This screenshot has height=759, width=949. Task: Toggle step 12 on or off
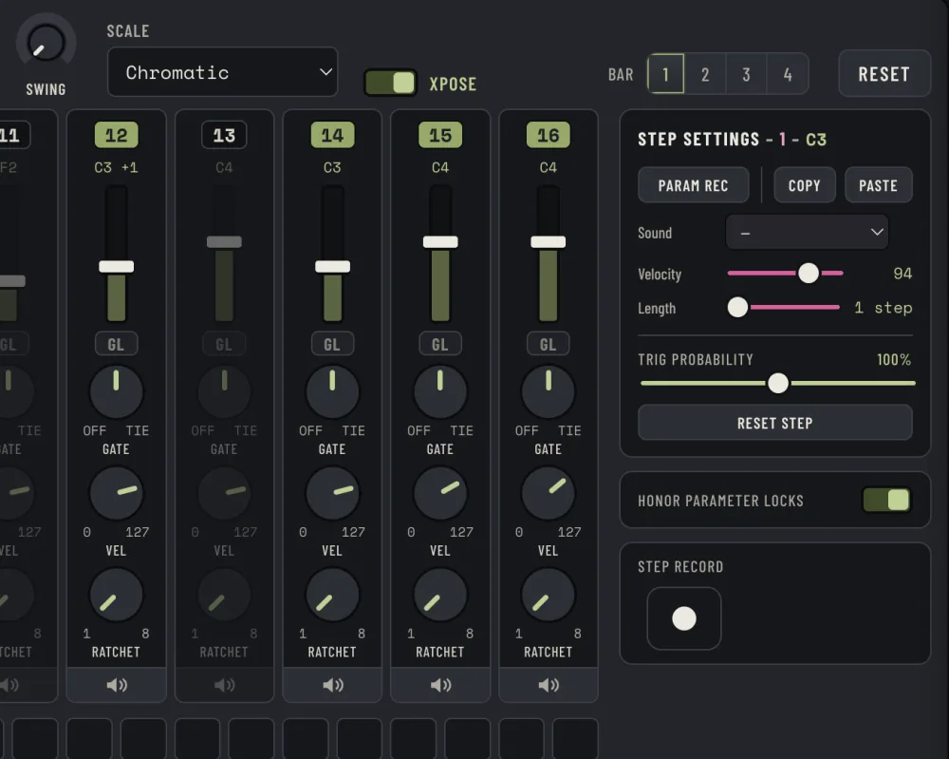click(x=116, y=135)
